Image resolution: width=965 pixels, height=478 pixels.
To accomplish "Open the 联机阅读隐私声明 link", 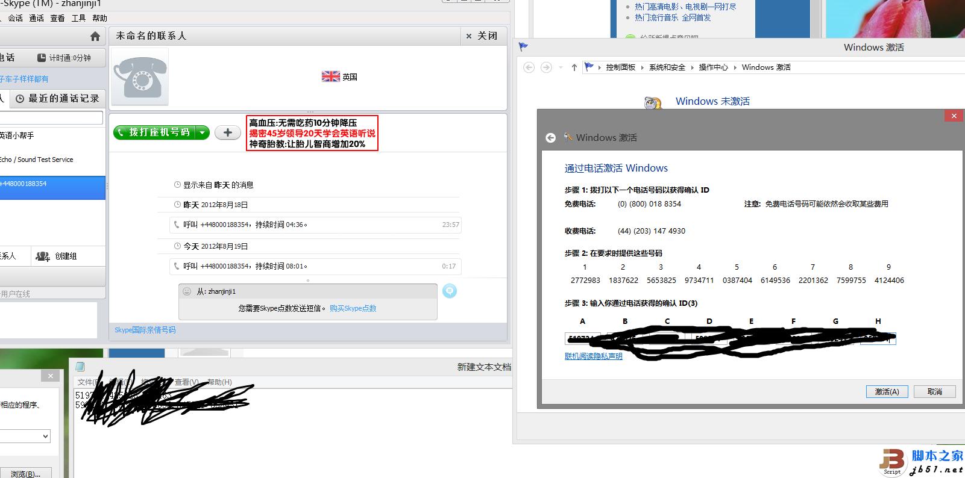I will [593, 356].
